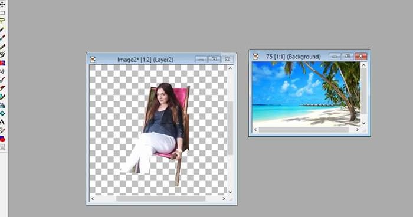Click the beach photo in window 75
The height and width of the screenshot is (217, 413).
306,94
